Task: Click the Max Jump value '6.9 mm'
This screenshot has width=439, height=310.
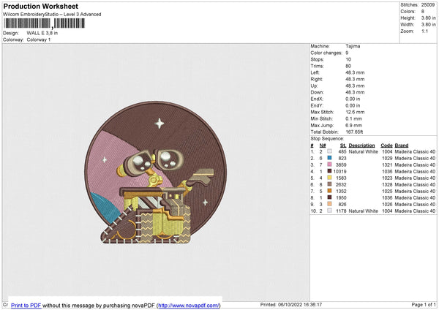Action: tap(353, 125)
